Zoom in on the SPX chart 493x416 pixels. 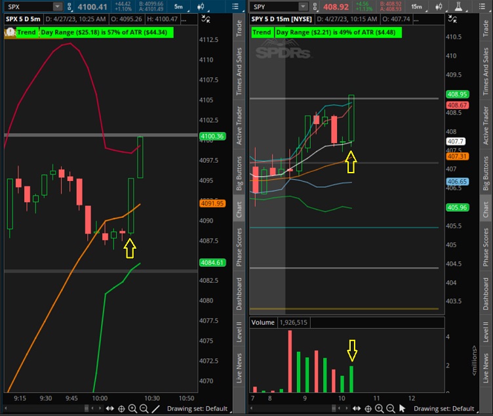(x=132, y=408)
